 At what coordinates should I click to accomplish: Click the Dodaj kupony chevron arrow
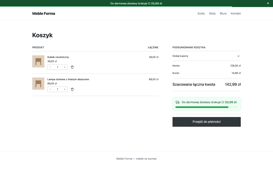coord(239,56)
